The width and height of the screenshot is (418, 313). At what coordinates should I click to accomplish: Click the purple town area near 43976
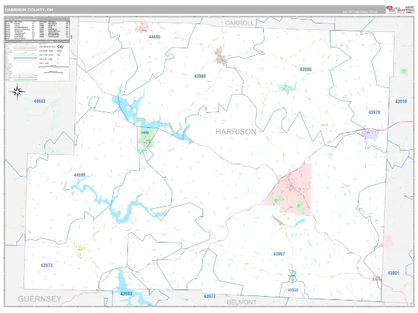click(370, 134)
